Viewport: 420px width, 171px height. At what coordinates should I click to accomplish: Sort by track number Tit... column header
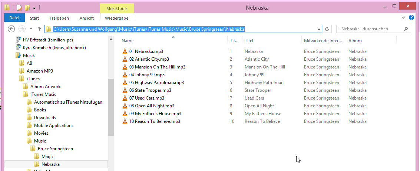tap(235, 41)
